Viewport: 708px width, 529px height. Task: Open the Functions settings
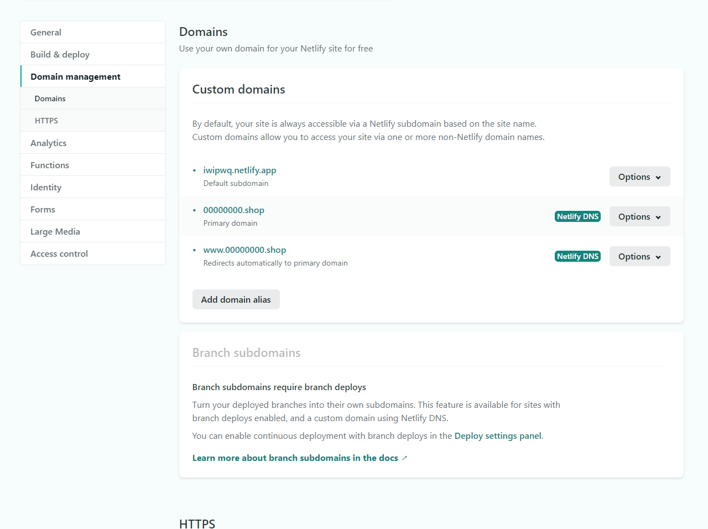tap(93, 165)
